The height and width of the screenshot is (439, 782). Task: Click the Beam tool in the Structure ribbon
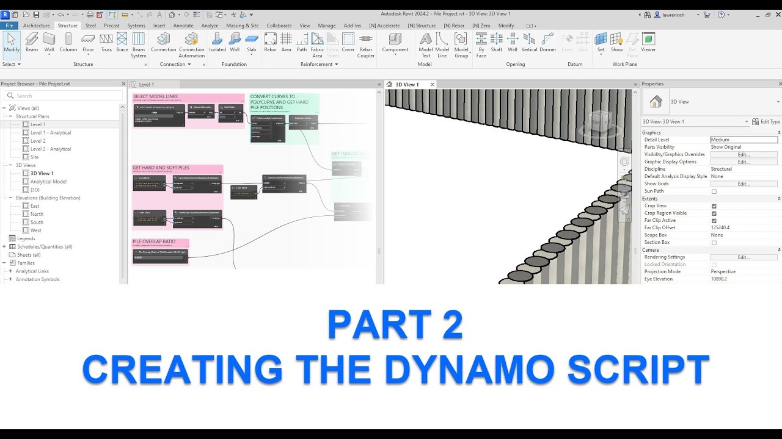[32, 43]
